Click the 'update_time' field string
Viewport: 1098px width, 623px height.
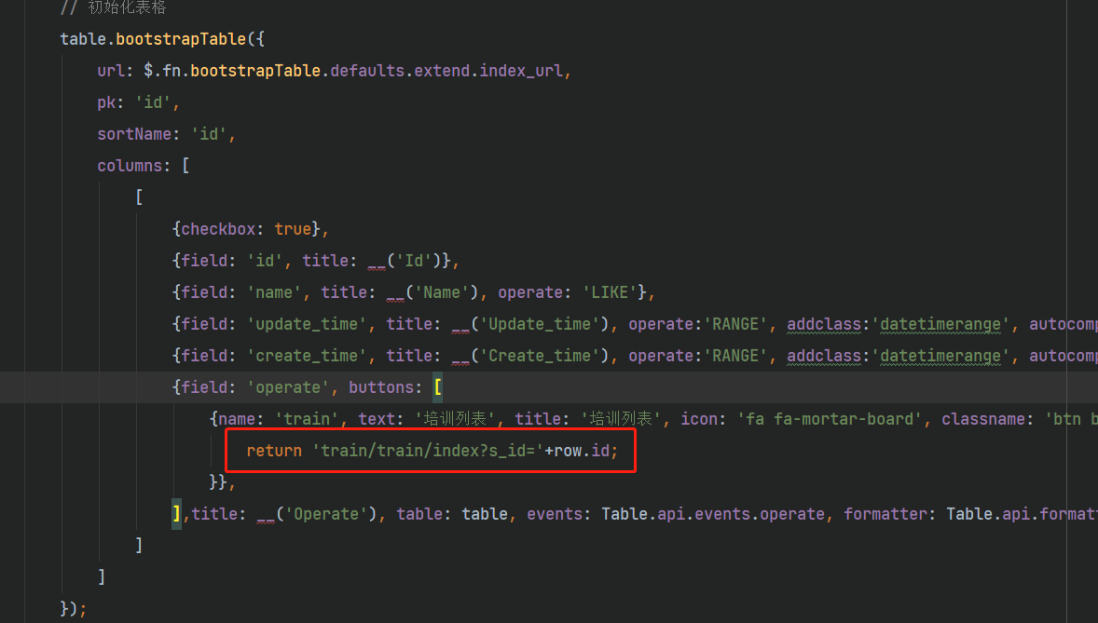click(307, 324)
